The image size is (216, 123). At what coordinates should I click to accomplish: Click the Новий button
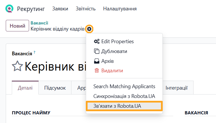(x=17, y=26)
